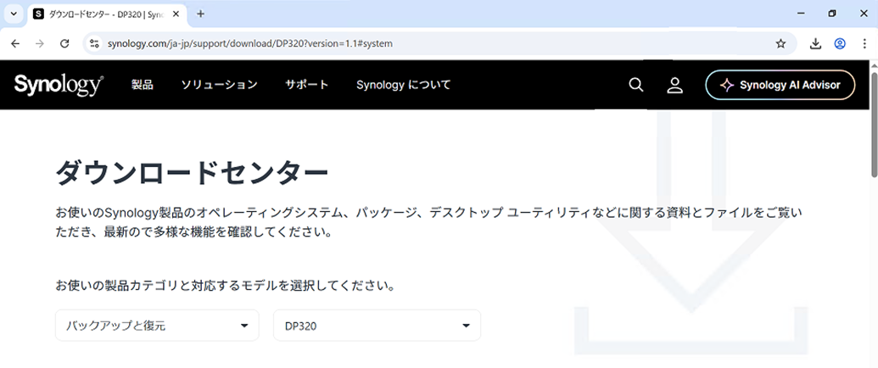Open Chrome downloads icon
This screenshot has height=368, width=878.
point(815,43)
